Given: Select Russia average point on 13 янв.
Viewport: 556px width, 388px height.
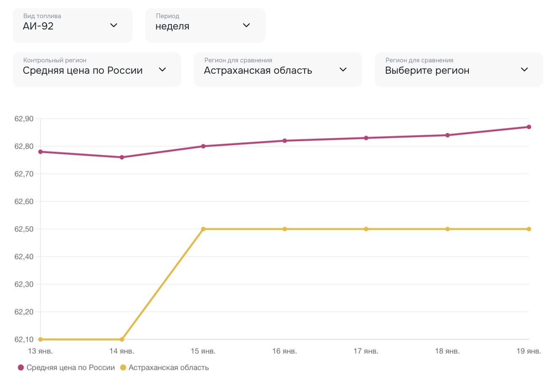Looking at the screenshot, I should [40, 152].
